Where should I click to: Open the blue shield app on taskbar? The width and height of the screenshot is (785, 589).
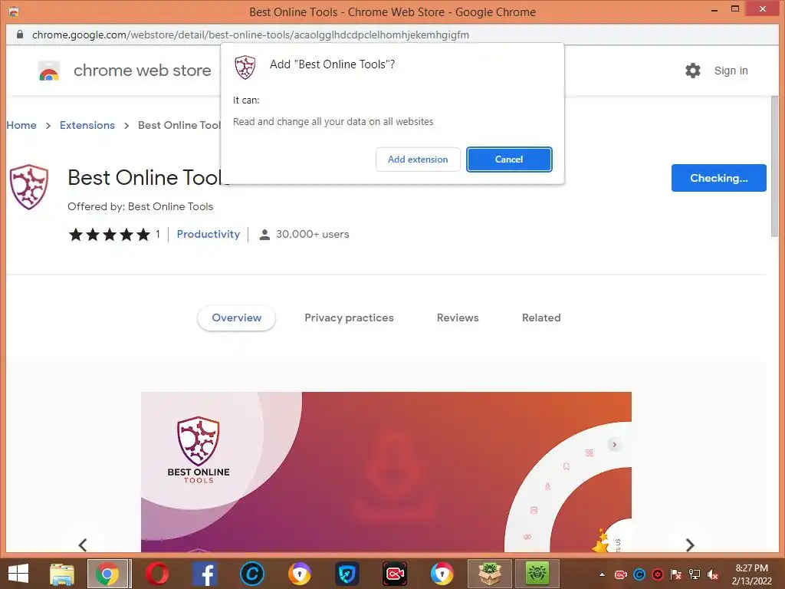pos(347,574)
